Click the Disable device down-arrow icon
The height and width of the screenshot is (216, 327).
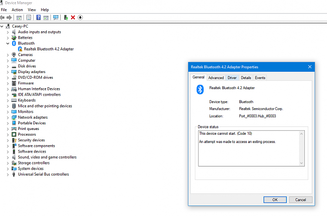point(80,17)
